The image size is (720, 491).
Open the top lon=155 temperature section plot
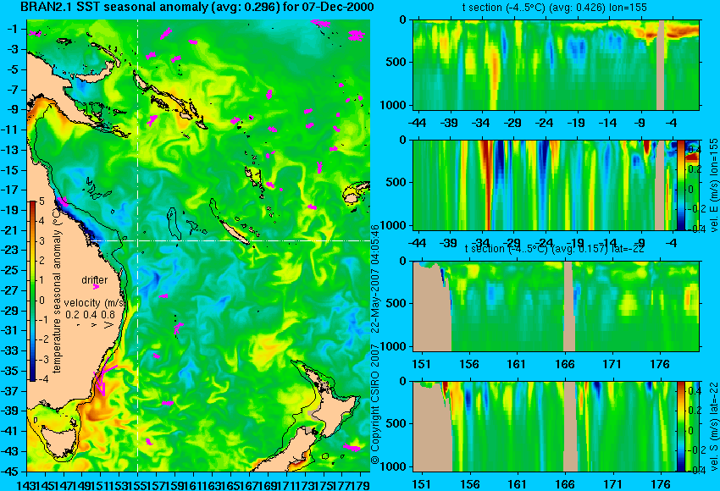tap(556, 64)
